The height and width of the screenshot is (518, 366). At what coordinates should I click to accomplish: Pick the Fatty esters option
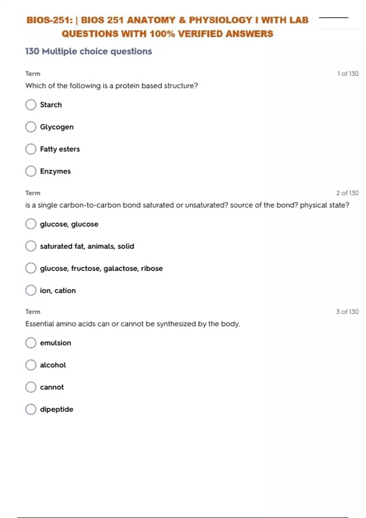click(x=31, y=149)
